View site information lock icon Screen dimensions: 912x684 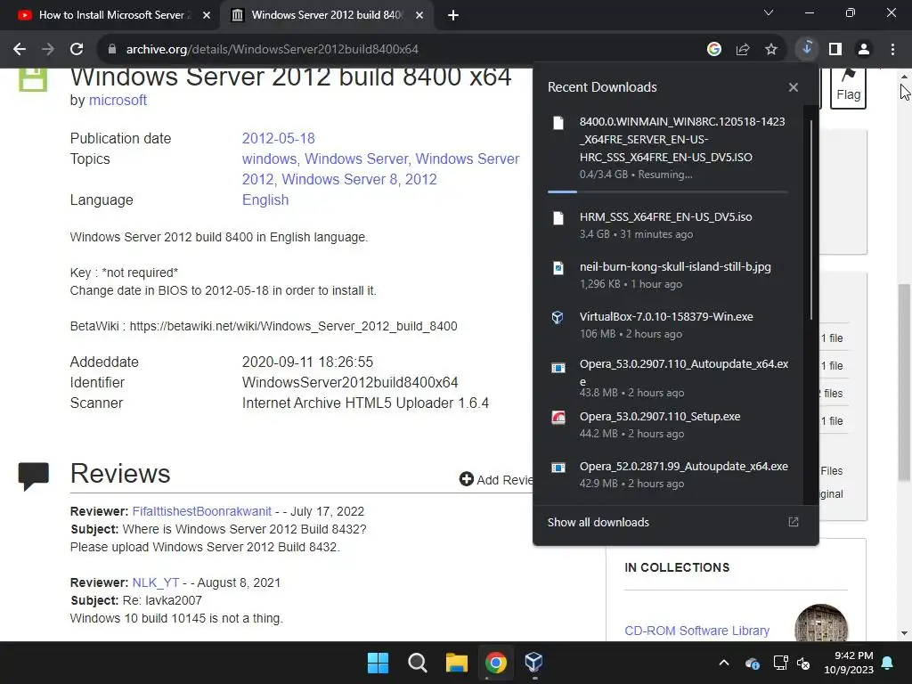[111, 50]
